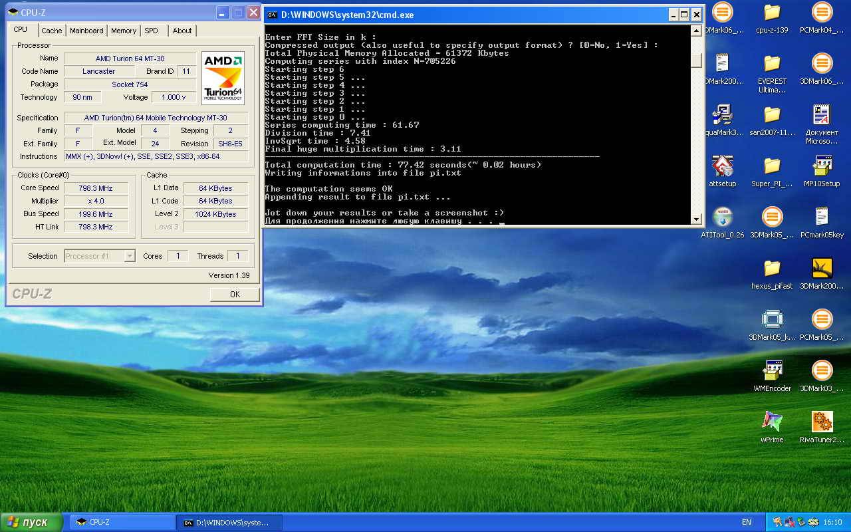851x532 pixels.
Task: Click the Specification field text
Action: tap(156, 118)
